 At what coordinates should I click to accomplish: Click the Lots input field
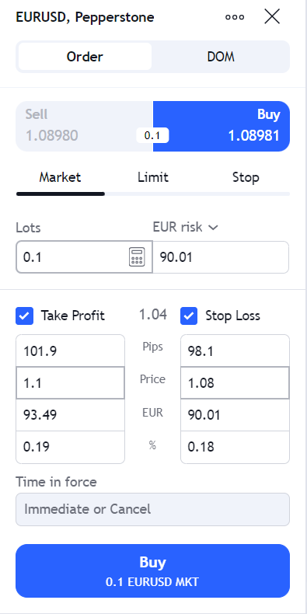(x=84, y=257)
